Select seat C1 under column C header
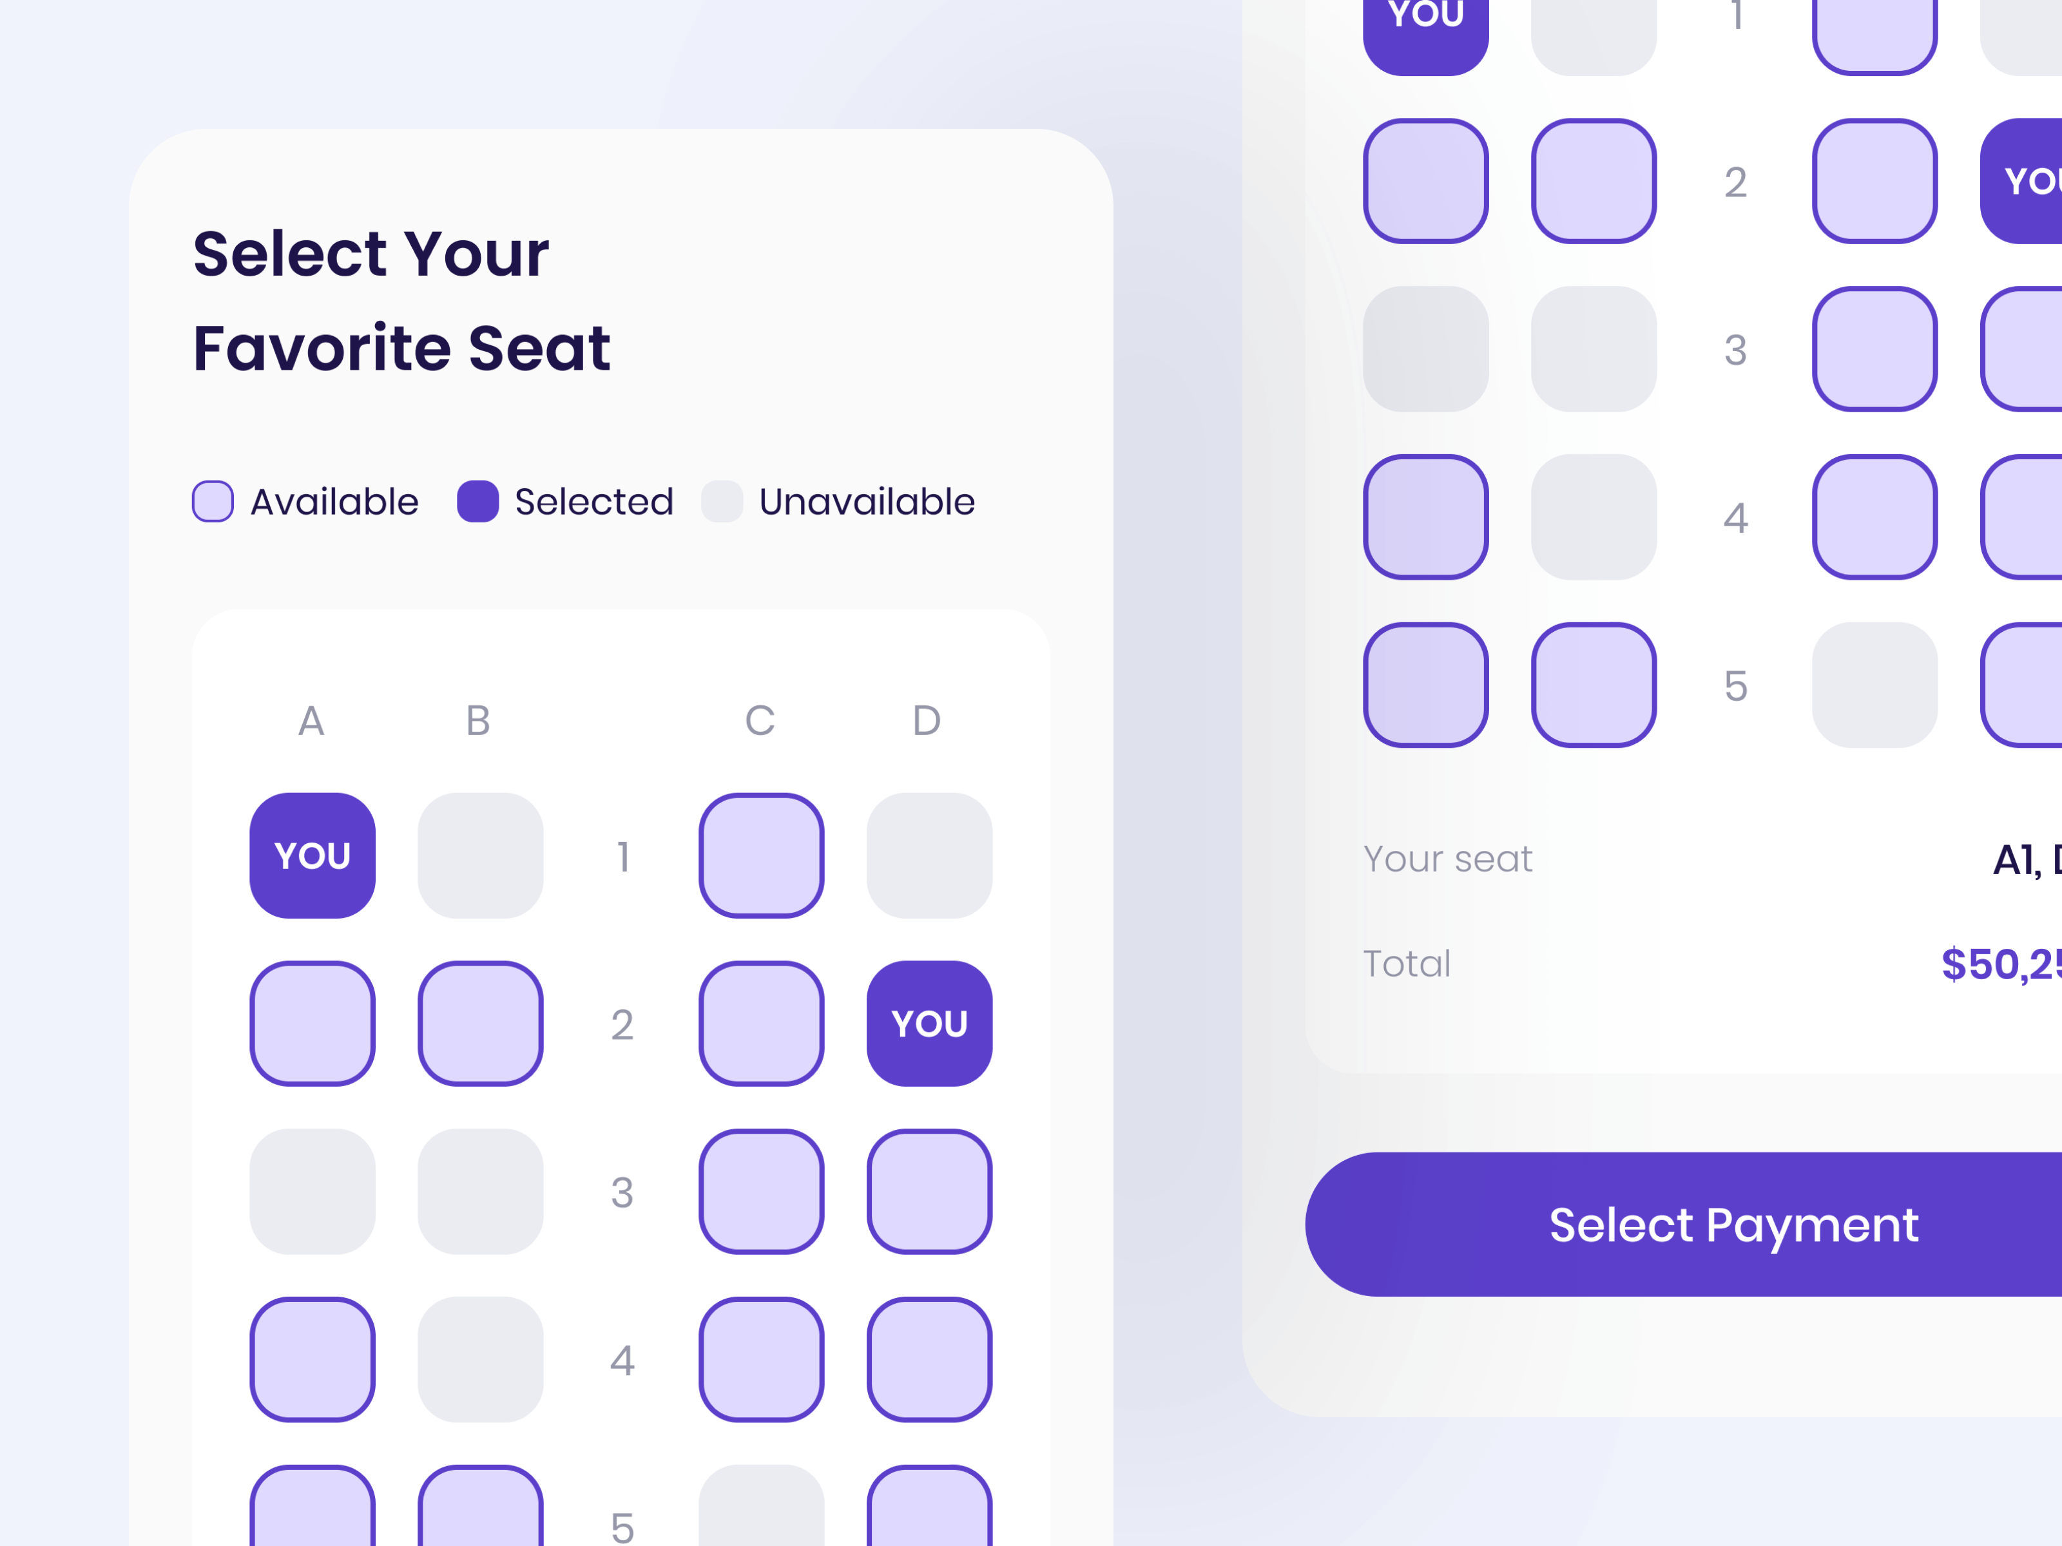The width and height of the screenshot is (2062, 1546). [x=762, y=855]
